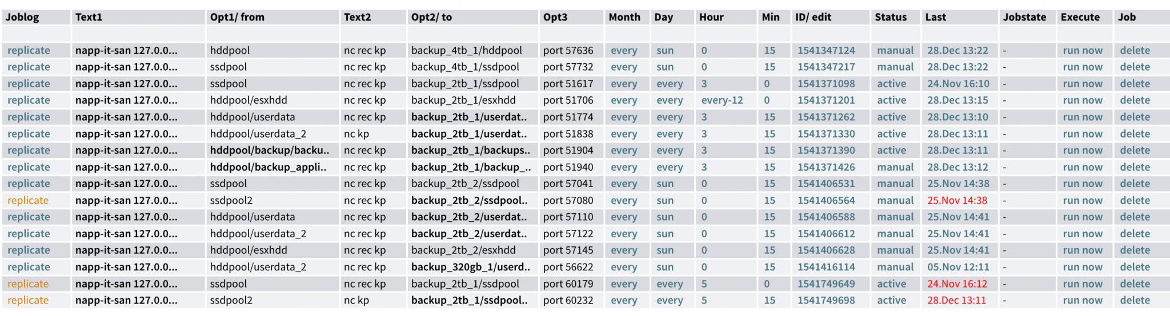Run job 1541406588 now
This screenshot has height=316, width=1170.
[1082, 217]
